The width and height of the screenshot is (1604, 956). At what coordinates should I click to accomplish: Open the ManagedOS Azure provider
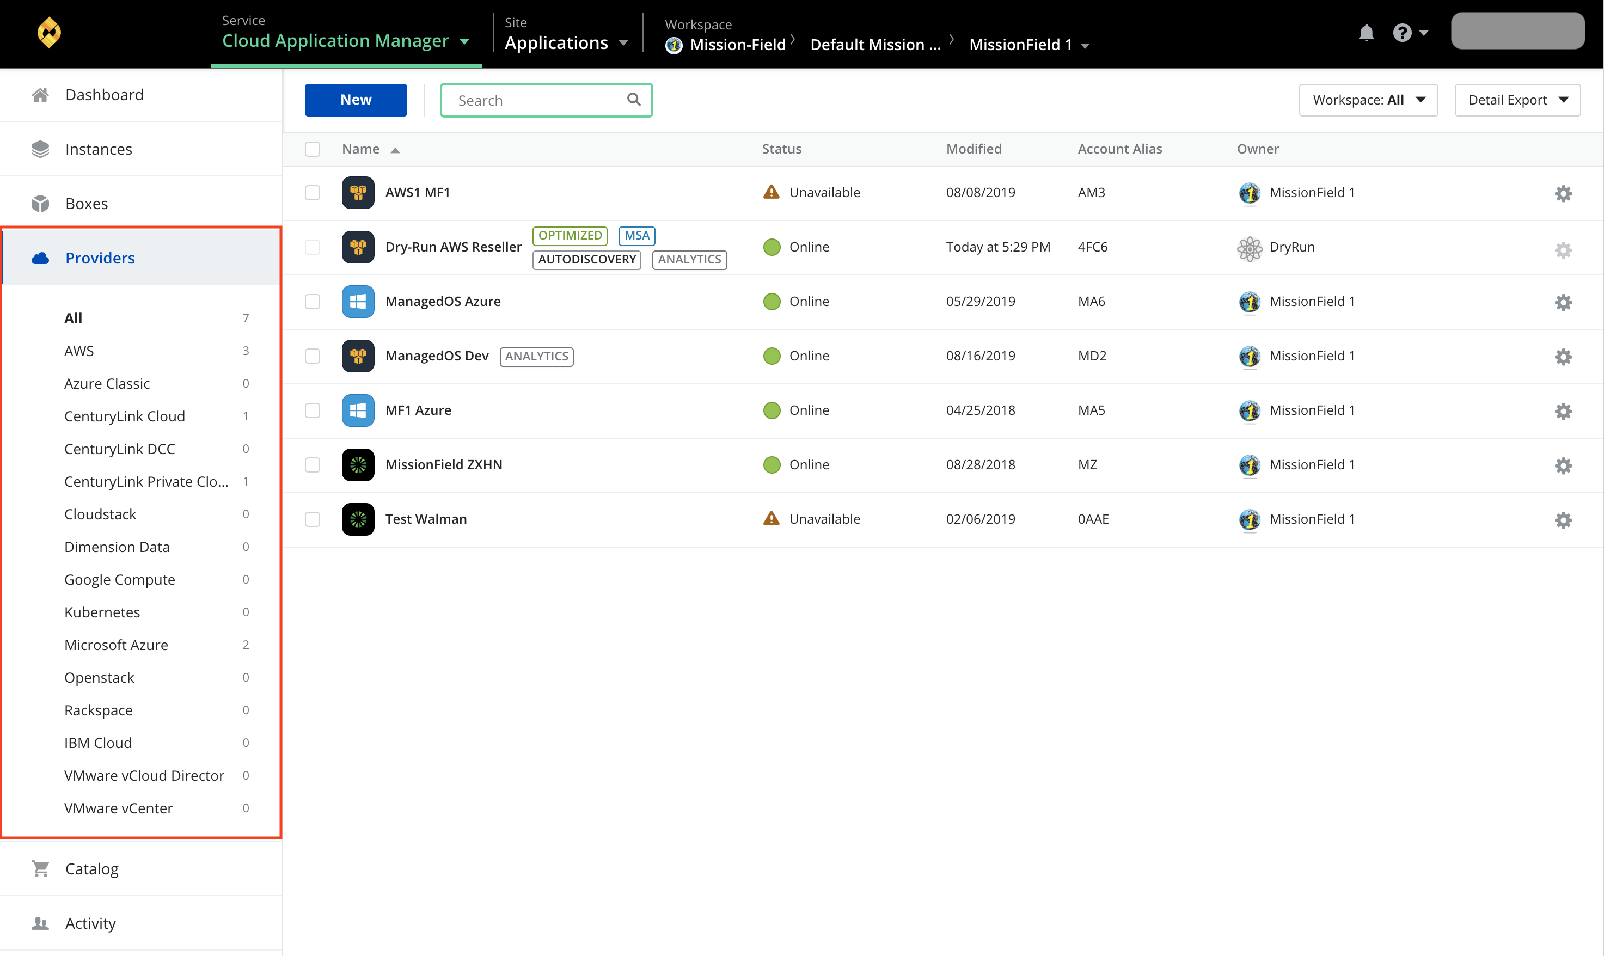pyautogui.click(x=443, y=301)
